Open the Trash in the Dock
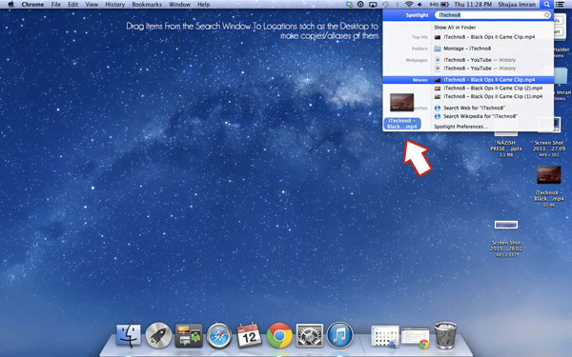The height and width of the screenshot is (357, 572). pos(445,335)
